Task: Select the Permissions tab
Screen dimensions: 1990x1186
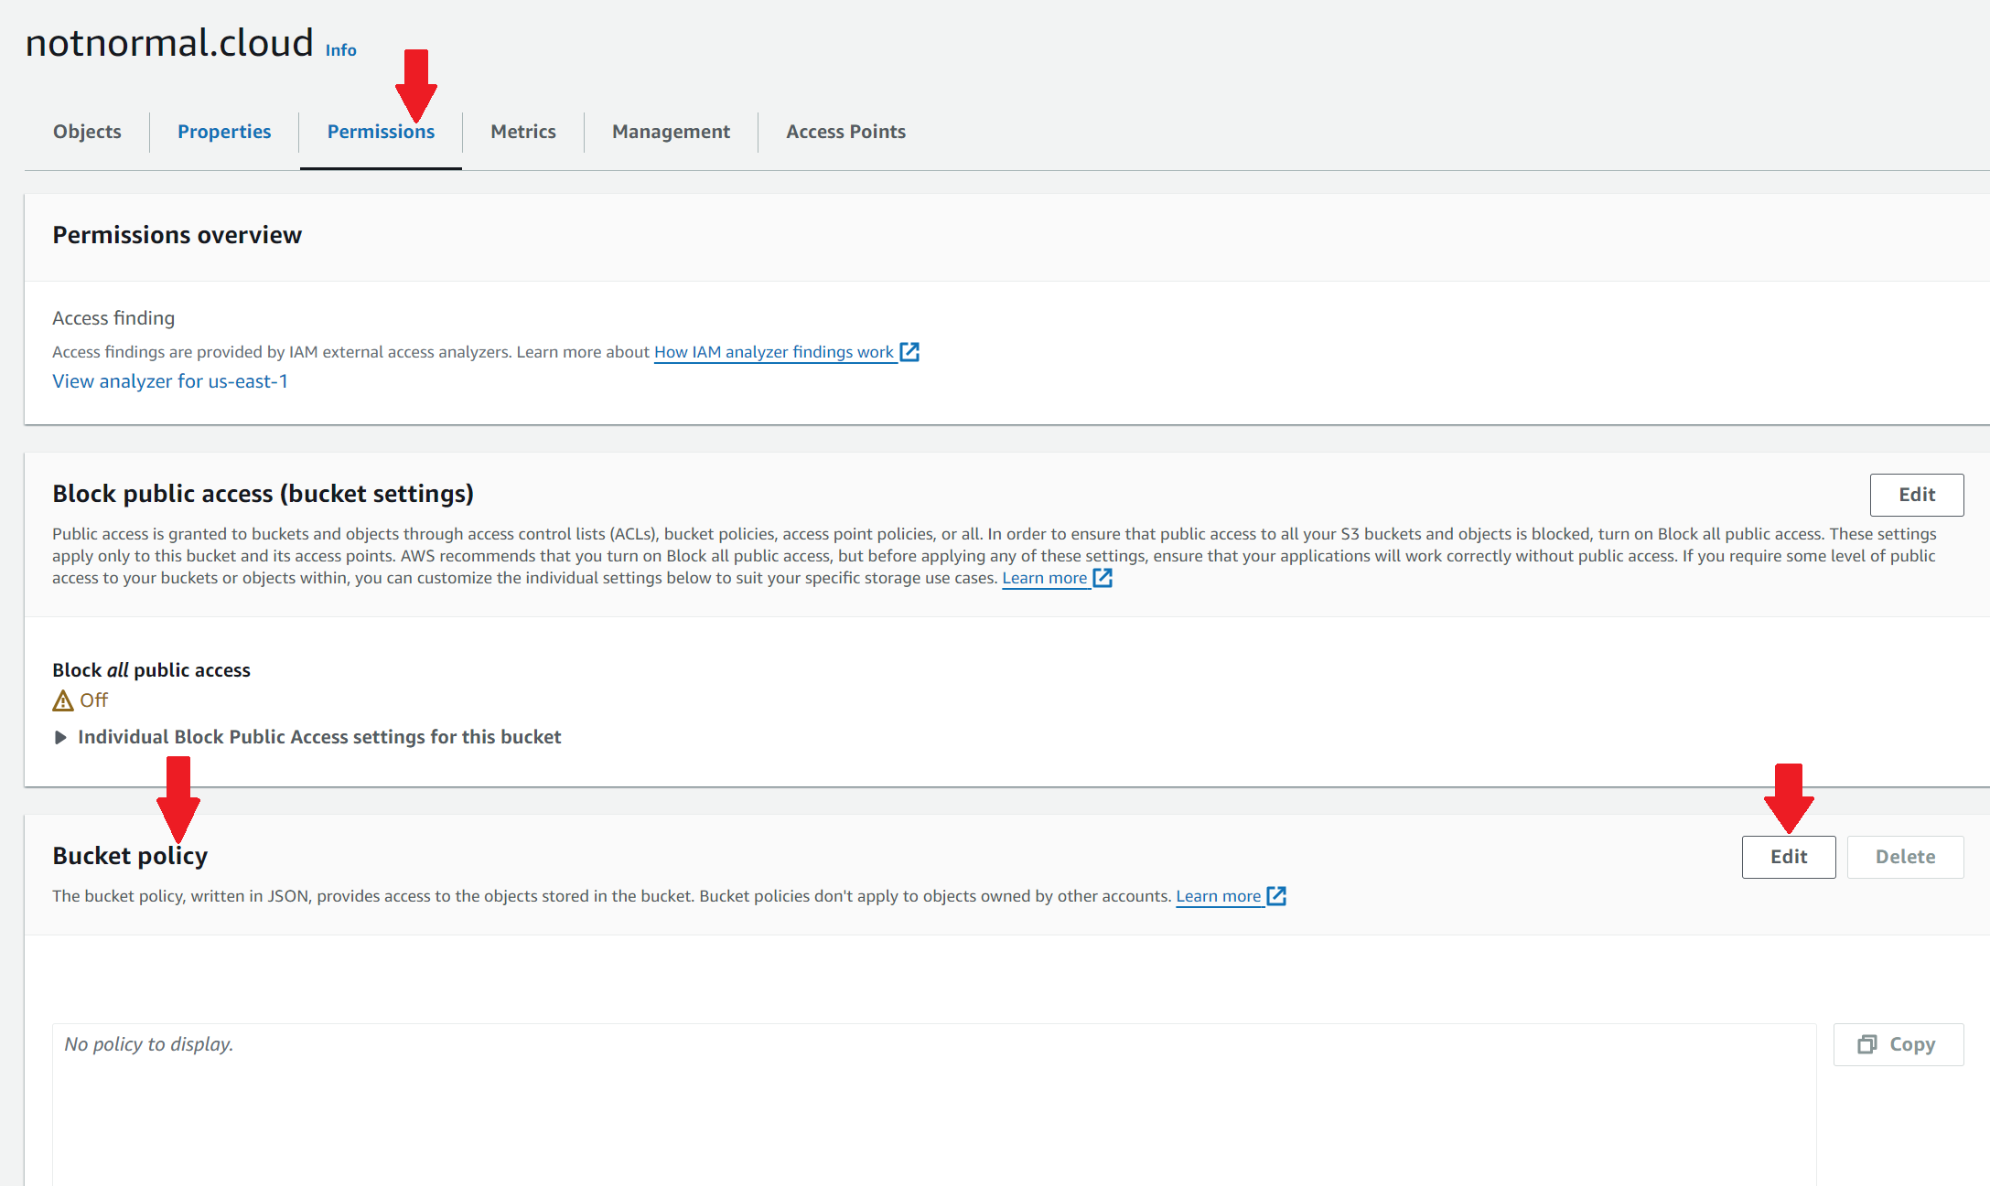Action: pyautogui.click(x=381, y=132)
